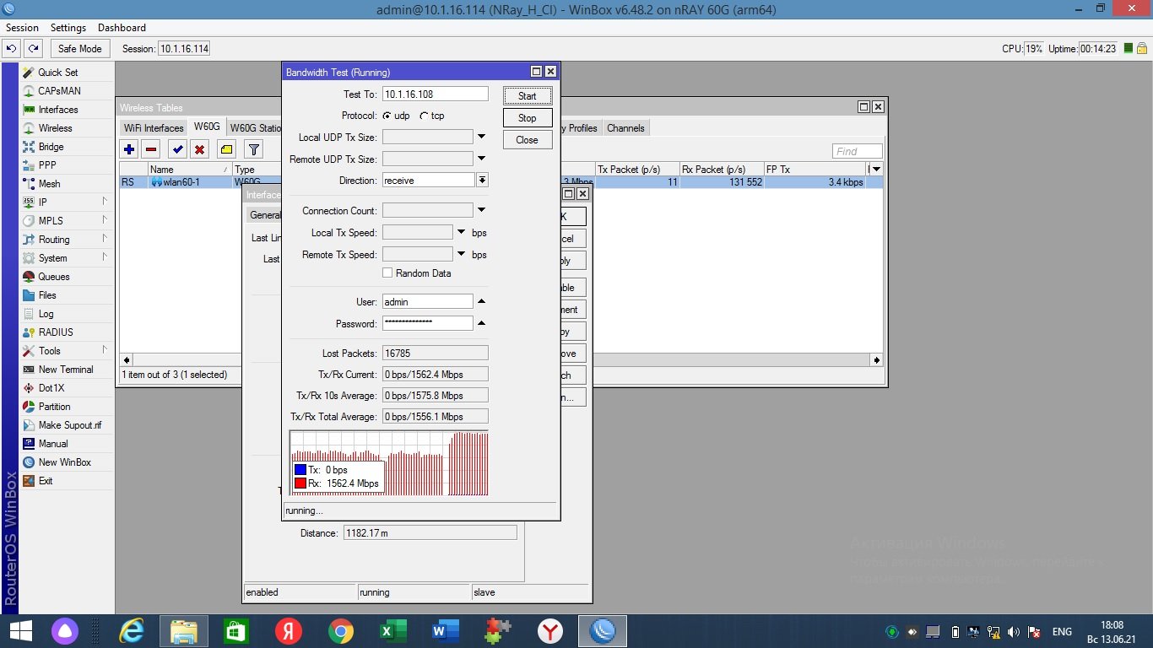
Task: Toggle the Safe Mode button
Action: click(x=79, y=49)
